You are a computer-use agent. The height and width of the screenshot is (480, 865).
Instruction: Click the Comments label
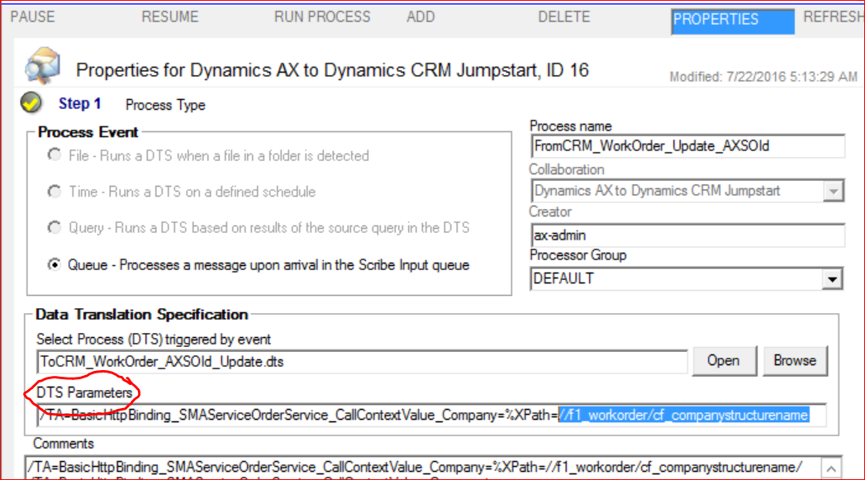(x=64, y=444)
